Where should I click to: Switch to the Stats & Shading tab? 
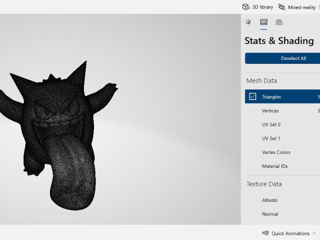[x=264, y=22]
